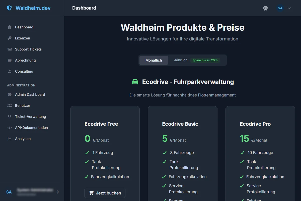Select the Ecodrive Basic pricing card title

(180, 124)
